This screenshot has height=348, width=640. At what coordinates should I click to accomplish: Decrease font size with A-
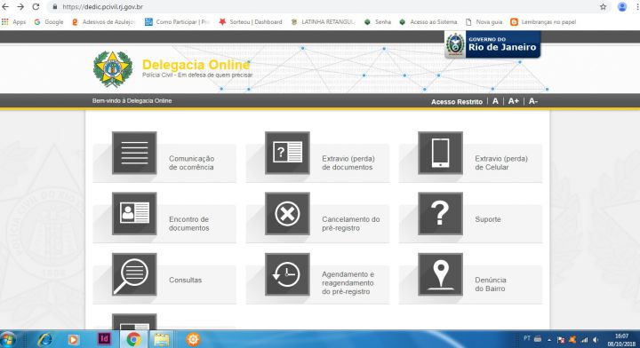click(x=533, y=101)
